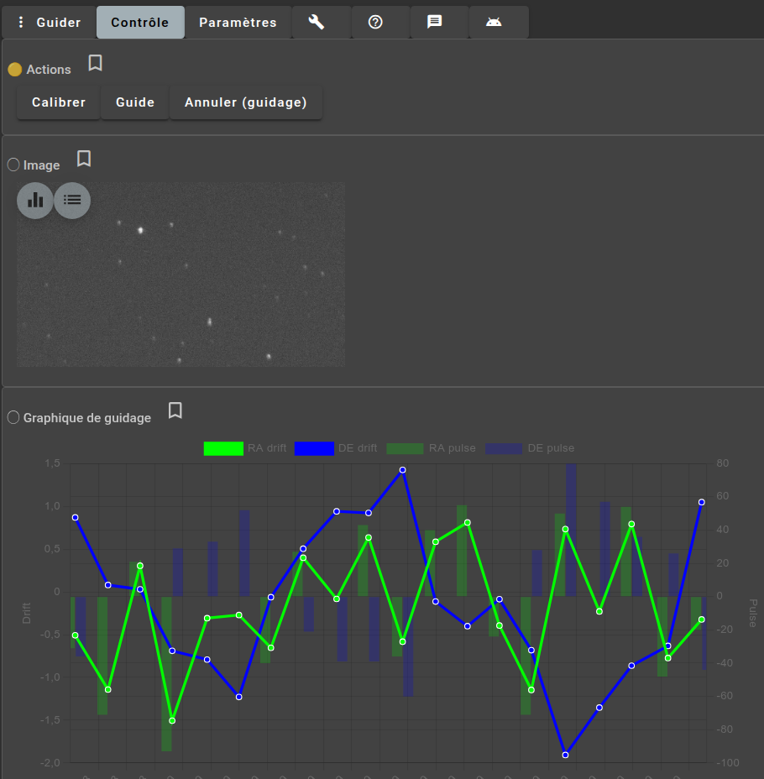Open the wrench tools tab
Image resolution: width=764 pixels, height=779 pixels.
pos(317,23)
